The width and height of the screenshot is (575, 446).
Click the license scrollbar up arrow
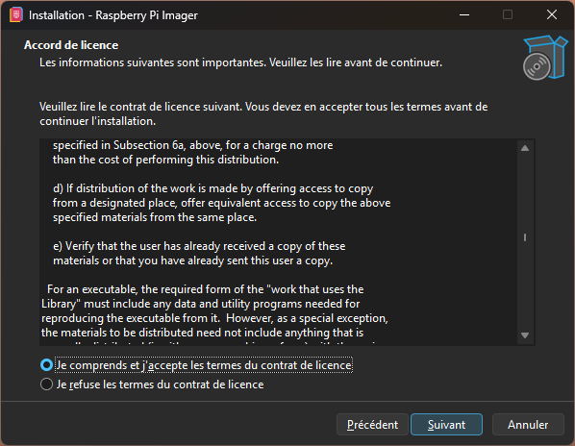click(x=525, y=148)
